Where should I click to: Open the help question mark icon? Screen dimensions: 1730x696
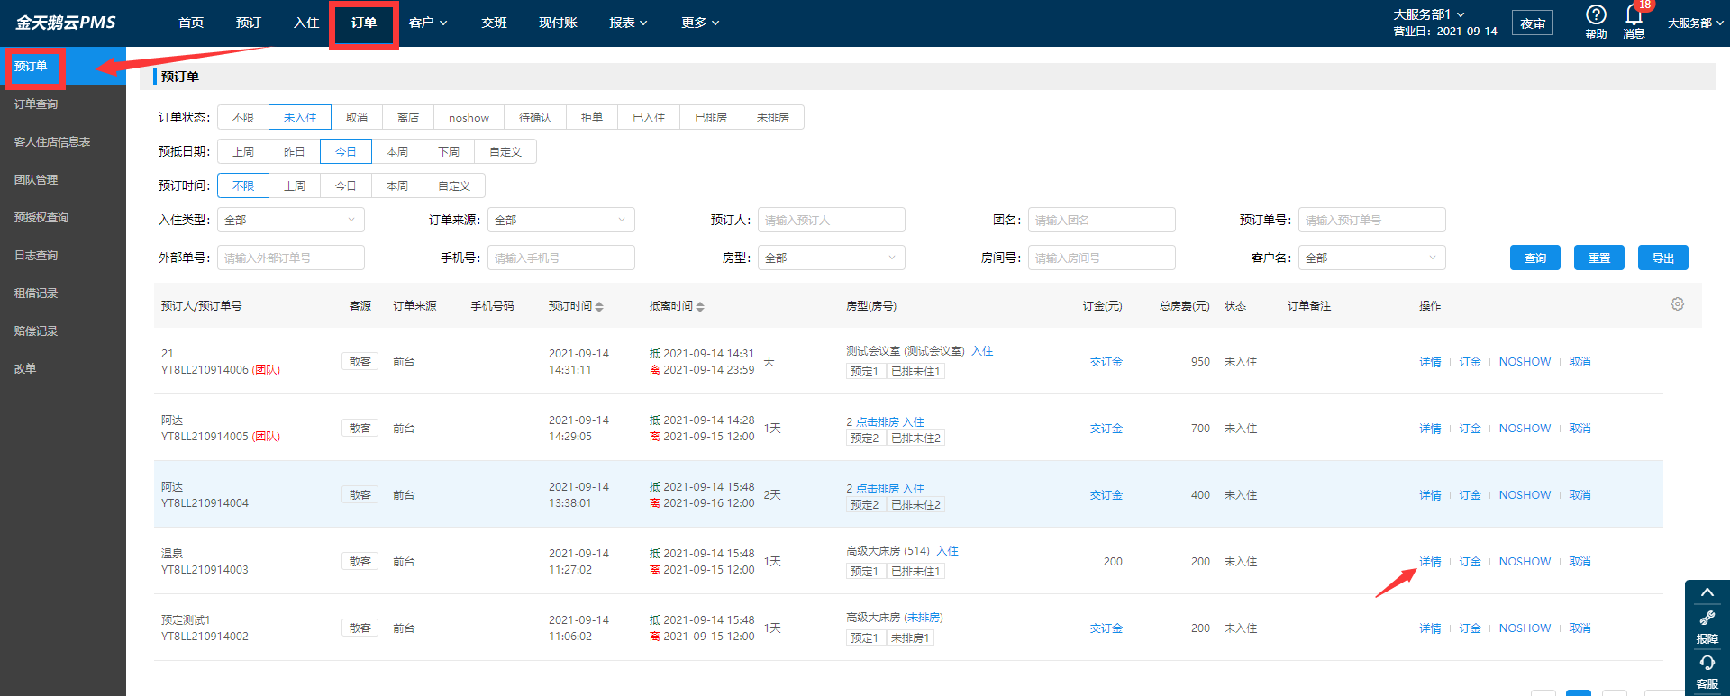[1596, 15]
